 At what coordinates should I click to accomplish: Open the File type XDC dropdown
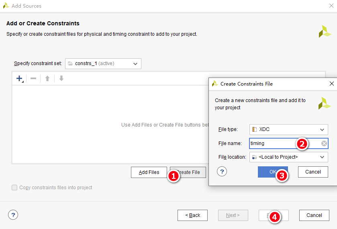[289, 129]
